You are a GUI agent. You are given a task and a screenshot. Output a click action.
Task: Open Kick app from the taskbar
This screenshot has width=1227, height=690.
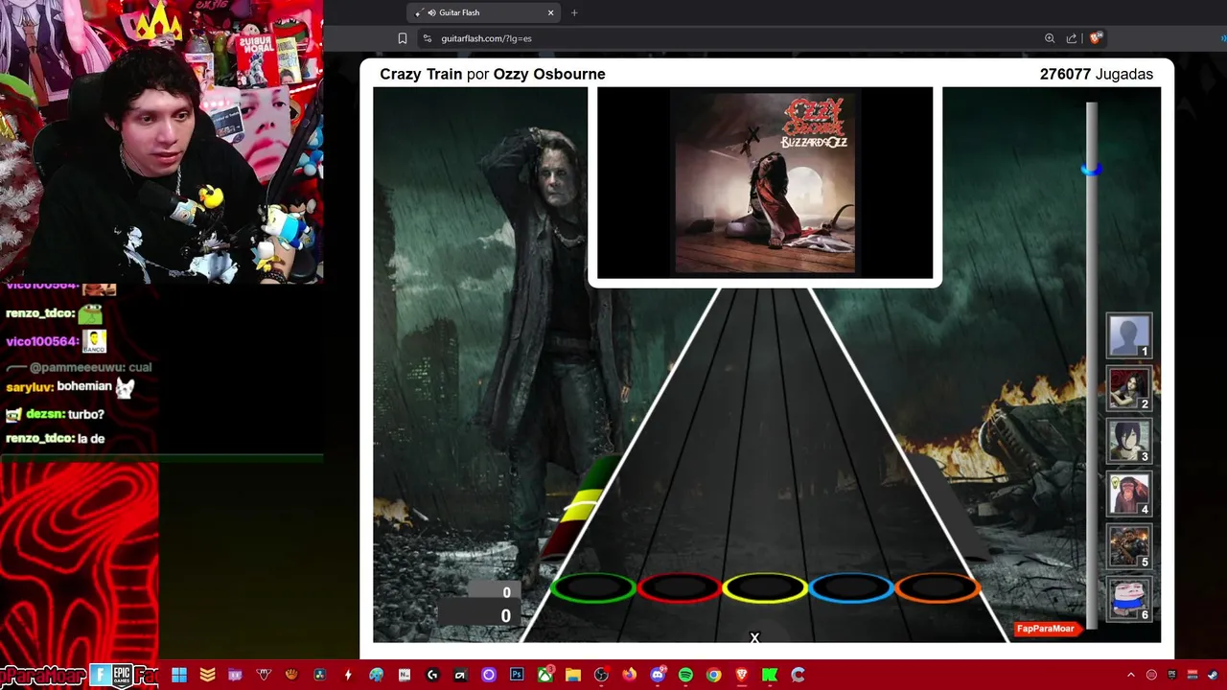pyautogui.click(x=770, y=675)
